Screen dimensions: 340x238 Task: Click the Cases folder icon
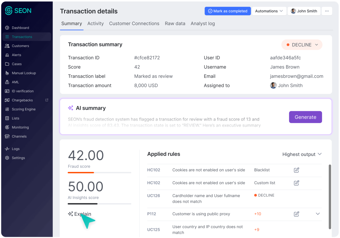(x=7, y=64)
